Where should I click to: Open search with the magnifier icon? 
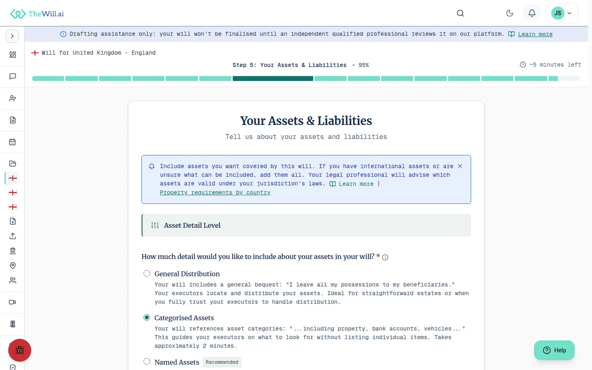click(x=460, y=13)
